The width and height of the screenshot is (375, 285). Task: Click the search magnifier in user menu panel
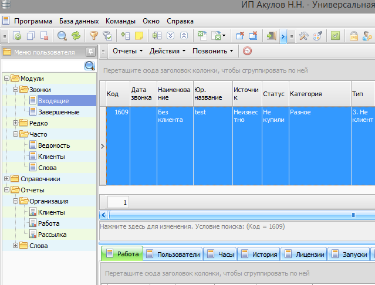pyautogui.click(x=90, y=66)
